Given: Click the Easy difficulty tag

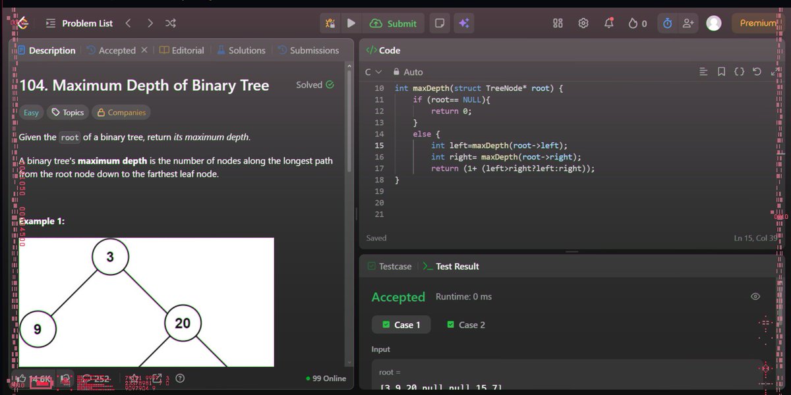Looking at the screenshot, I should [32, 113].
